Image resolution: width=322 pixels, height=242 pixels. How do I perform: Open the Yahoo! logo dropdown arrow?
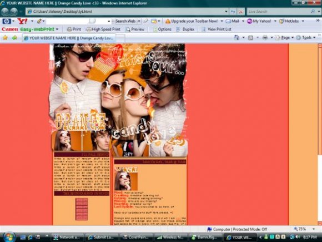click(x=32, y=21)
